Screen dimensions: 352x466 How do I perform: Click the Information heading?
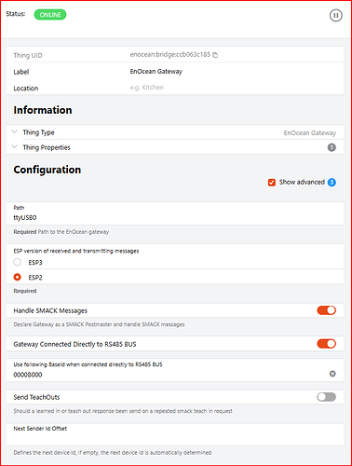coord(43,110)
